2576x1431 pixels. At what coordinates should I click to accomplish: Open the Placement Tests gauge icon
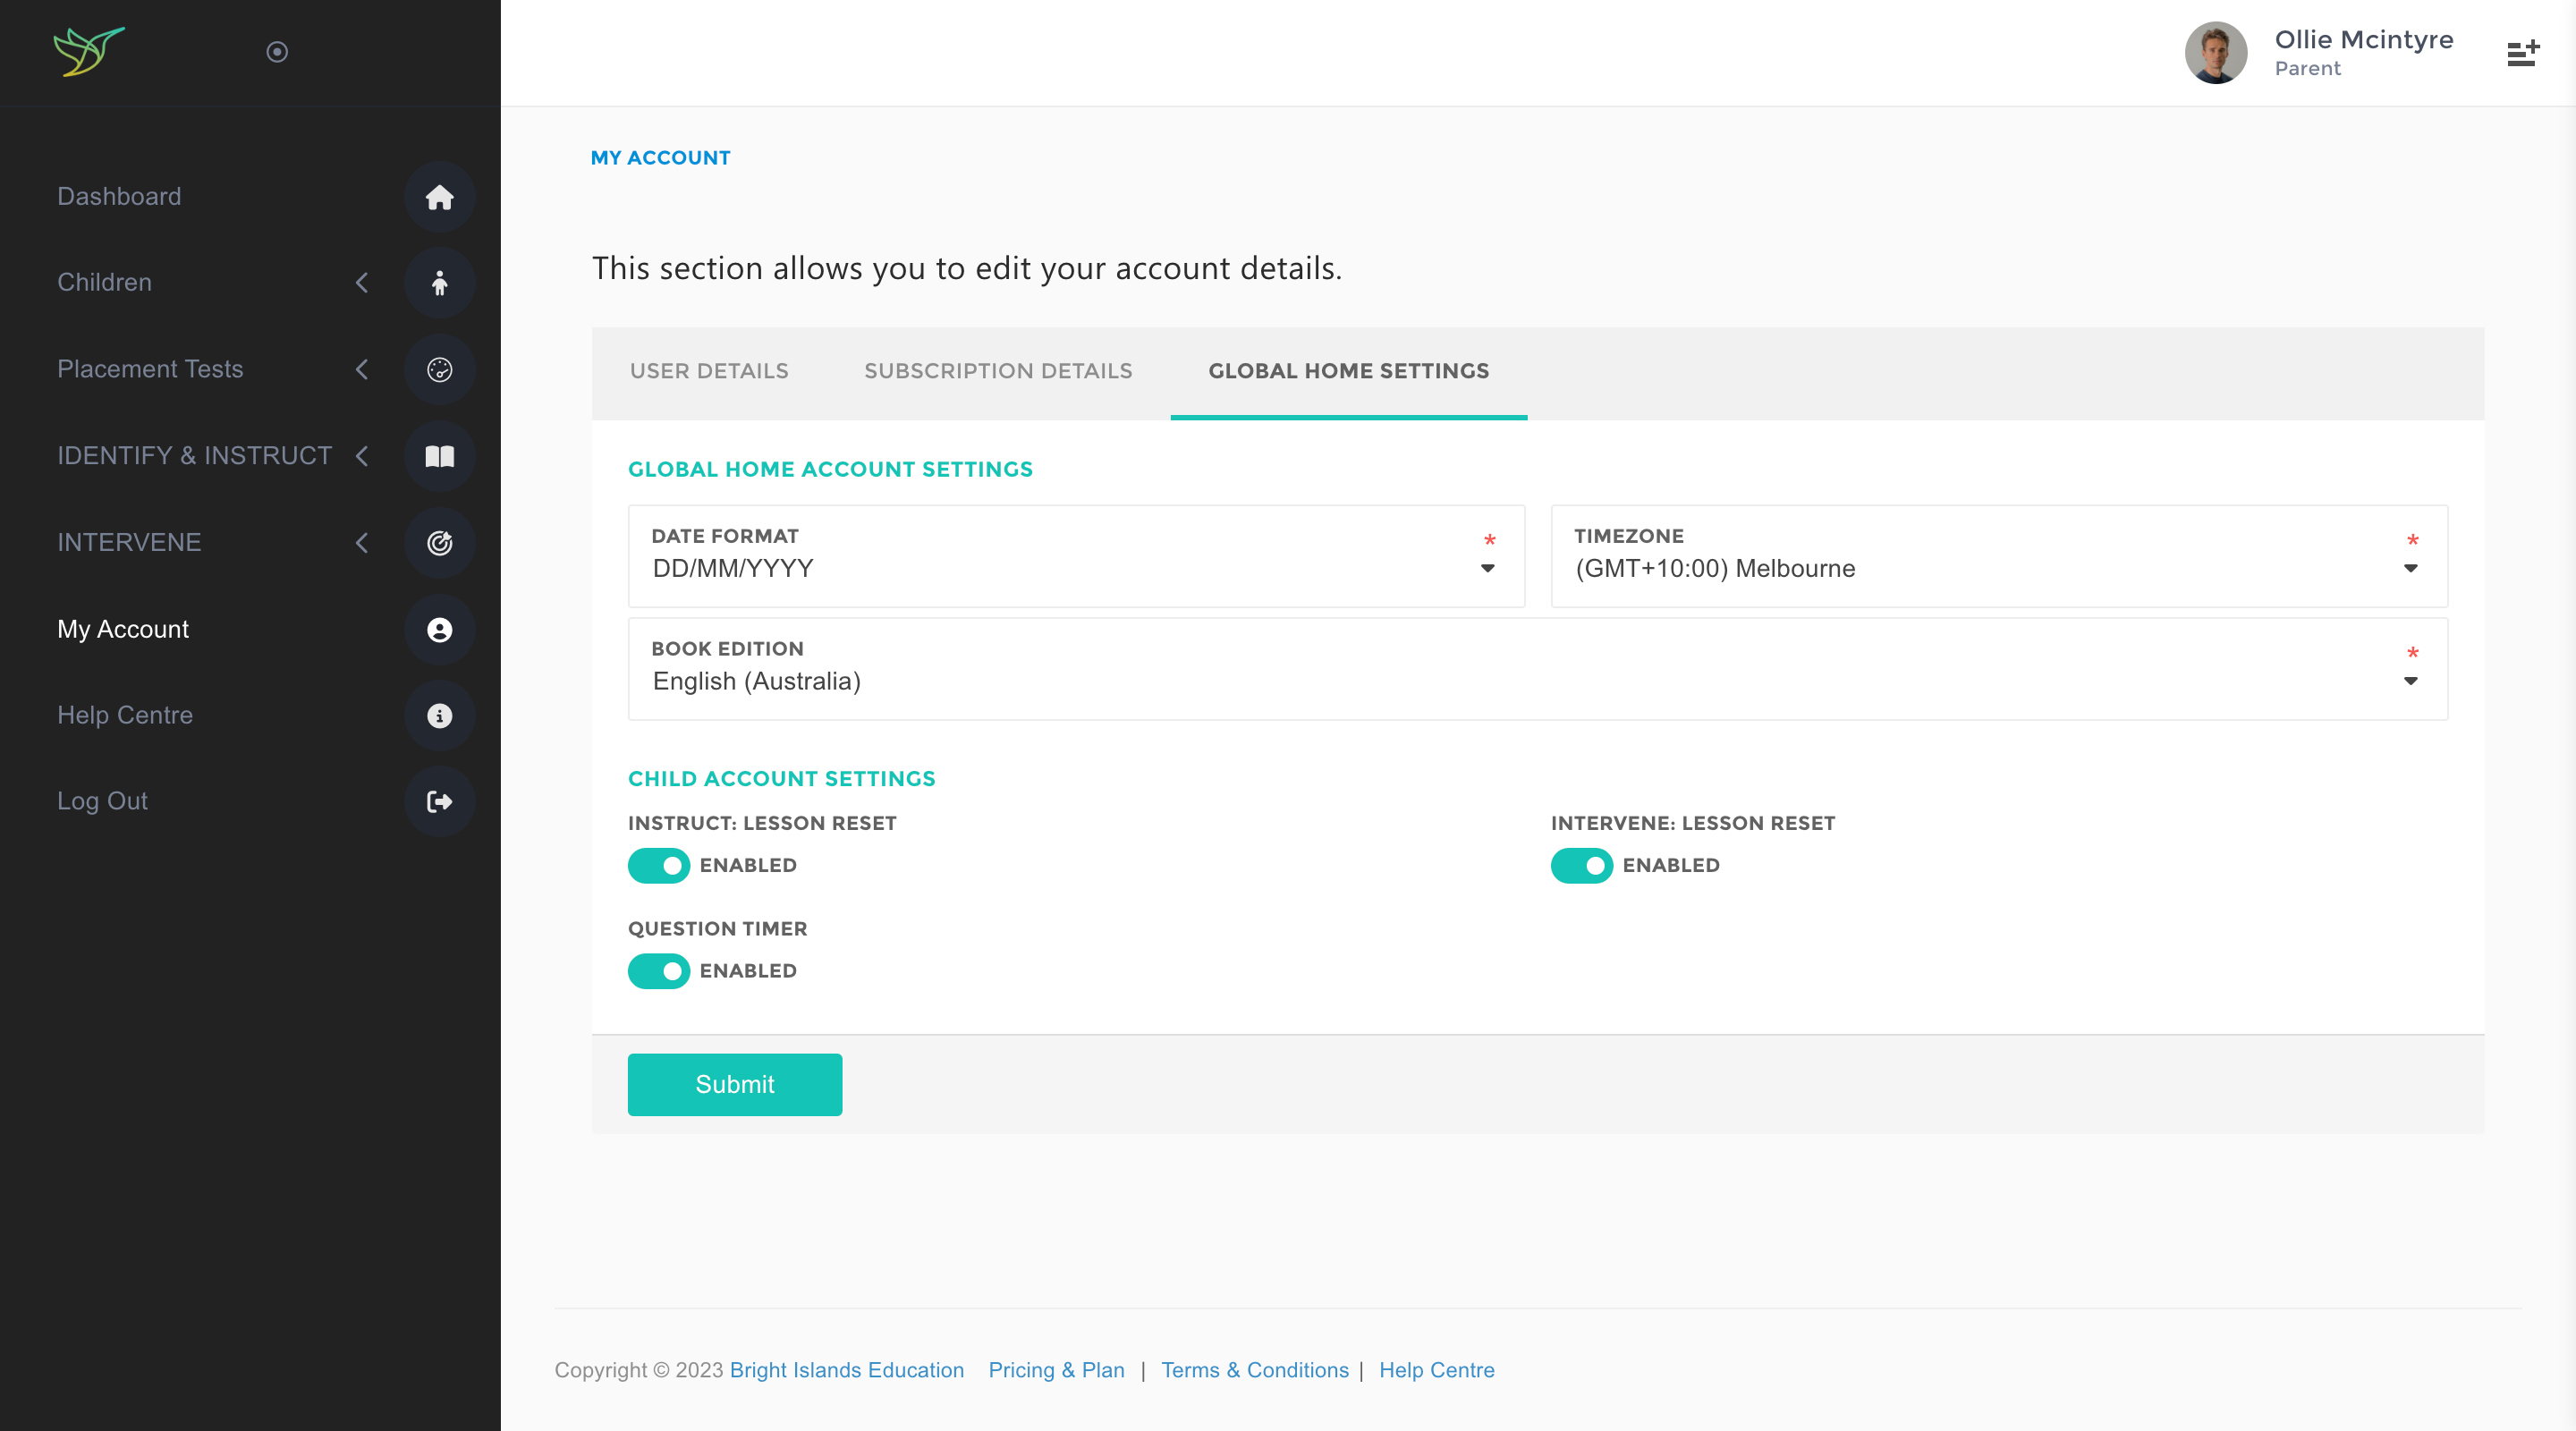point(439,370)
